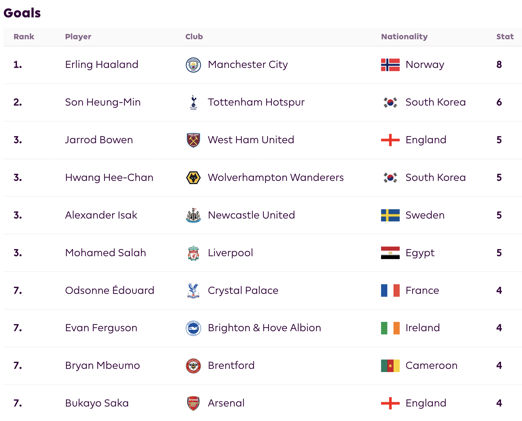Click the Brentford bee crest
522x421 pixels.
point(193,366)
